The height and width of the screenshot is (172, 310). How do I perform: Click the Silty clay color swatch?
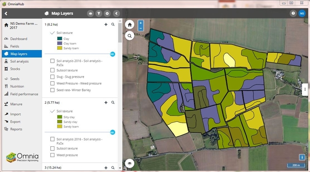click(x=59, y=117)
